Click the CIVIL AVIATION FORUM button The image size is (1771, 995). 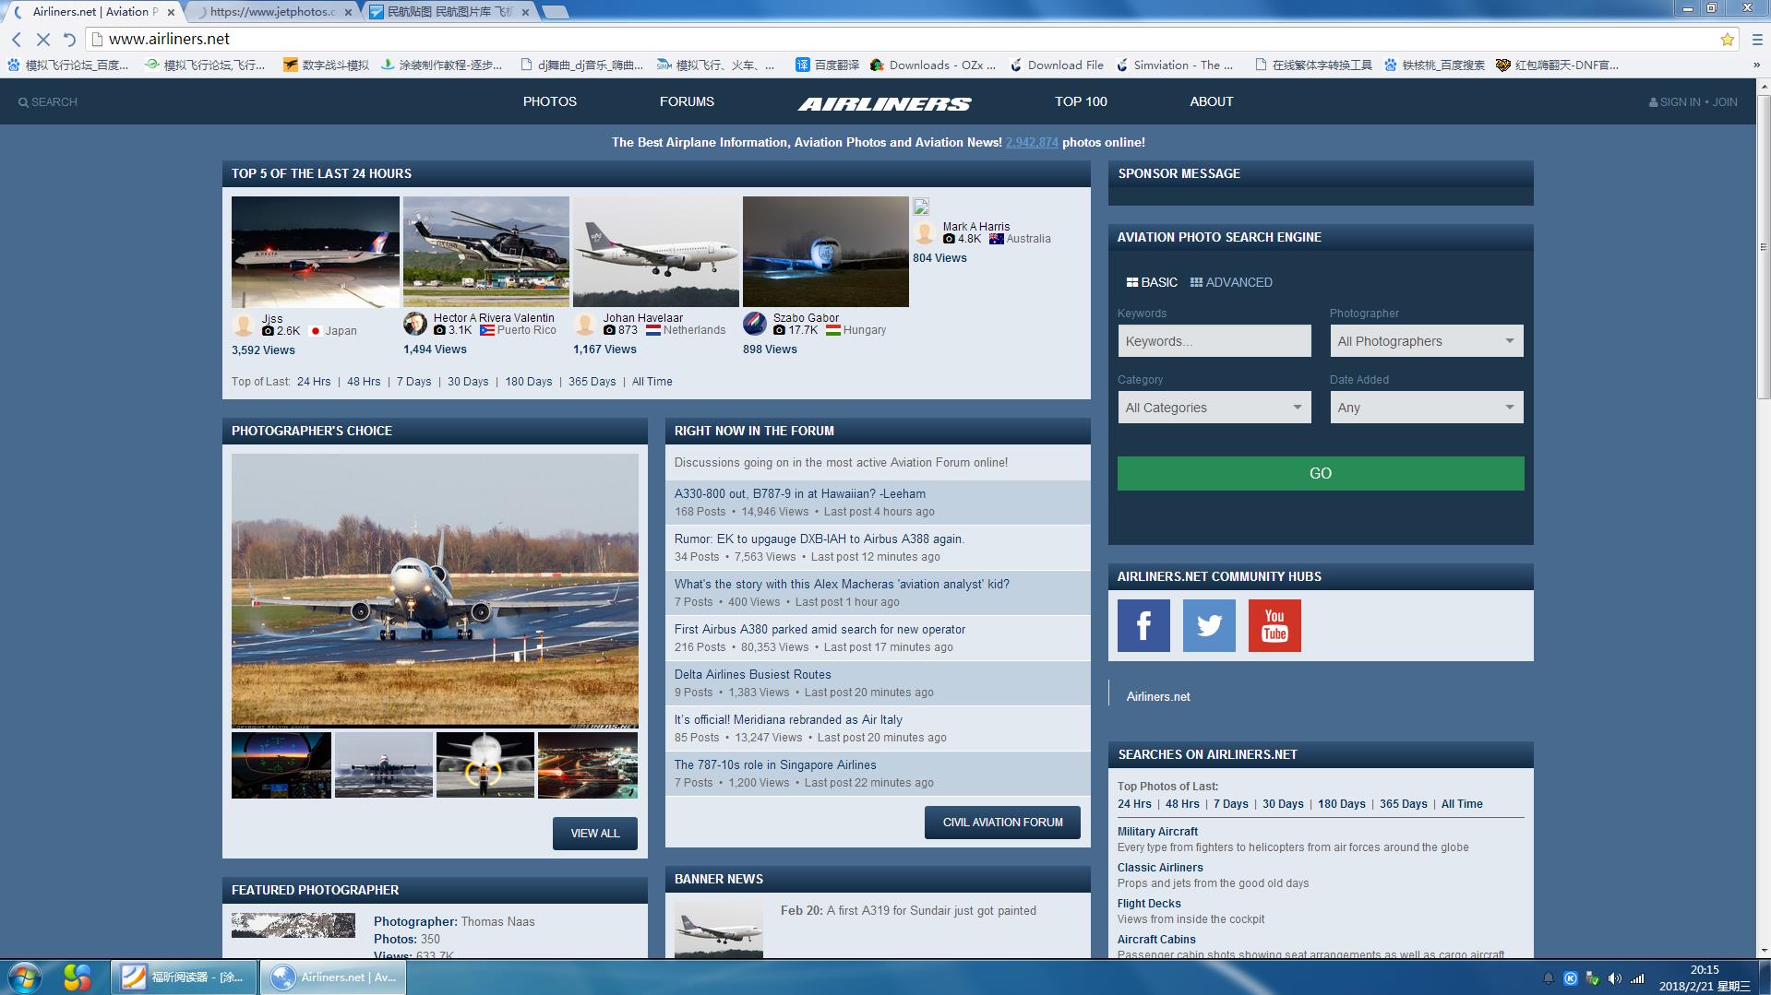(x=1002, y=822)
